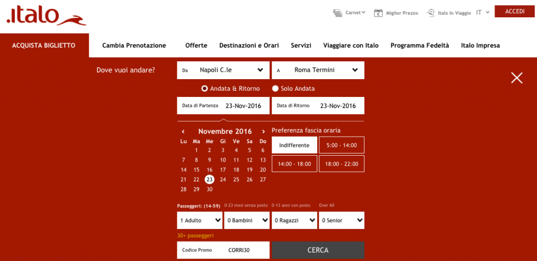The image size is (537, 261).
Task: Close the booking panel with X
Action: 517,78
